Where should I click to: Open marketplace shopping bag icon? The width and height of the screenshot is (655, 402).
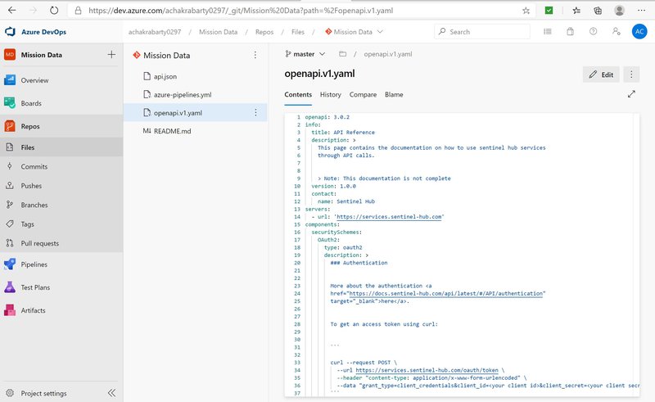570,31
